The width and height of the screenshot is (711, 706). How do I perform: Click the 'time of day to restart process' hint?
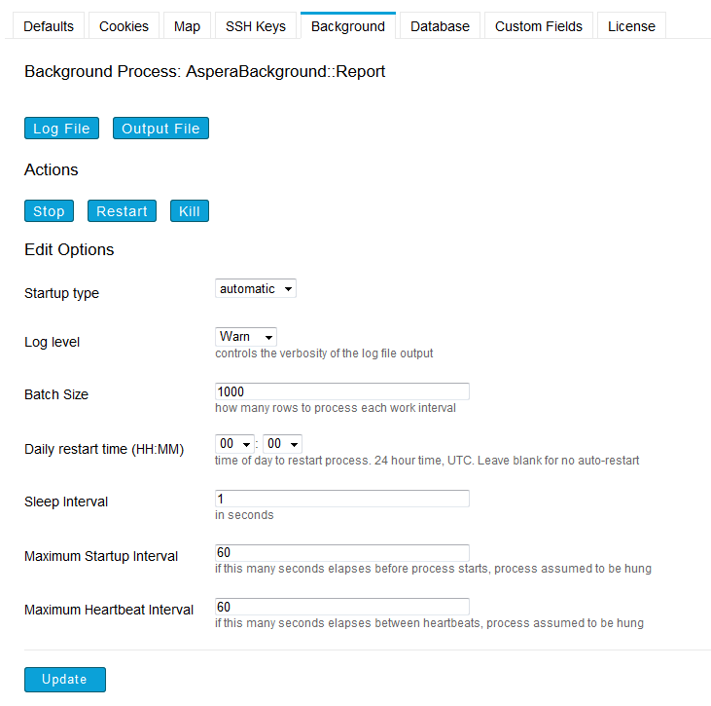click(x=427, y=461)
